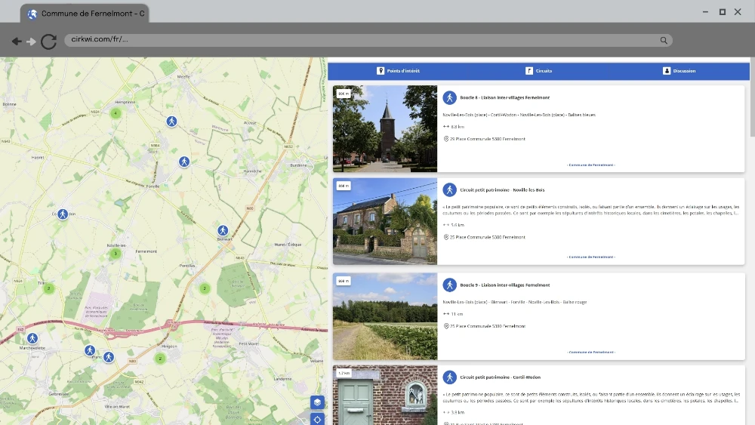This screenshot has width=755, height=425.
Task: Click the field path thumbnail of Boucle 9
Action: tap(385, 317)
